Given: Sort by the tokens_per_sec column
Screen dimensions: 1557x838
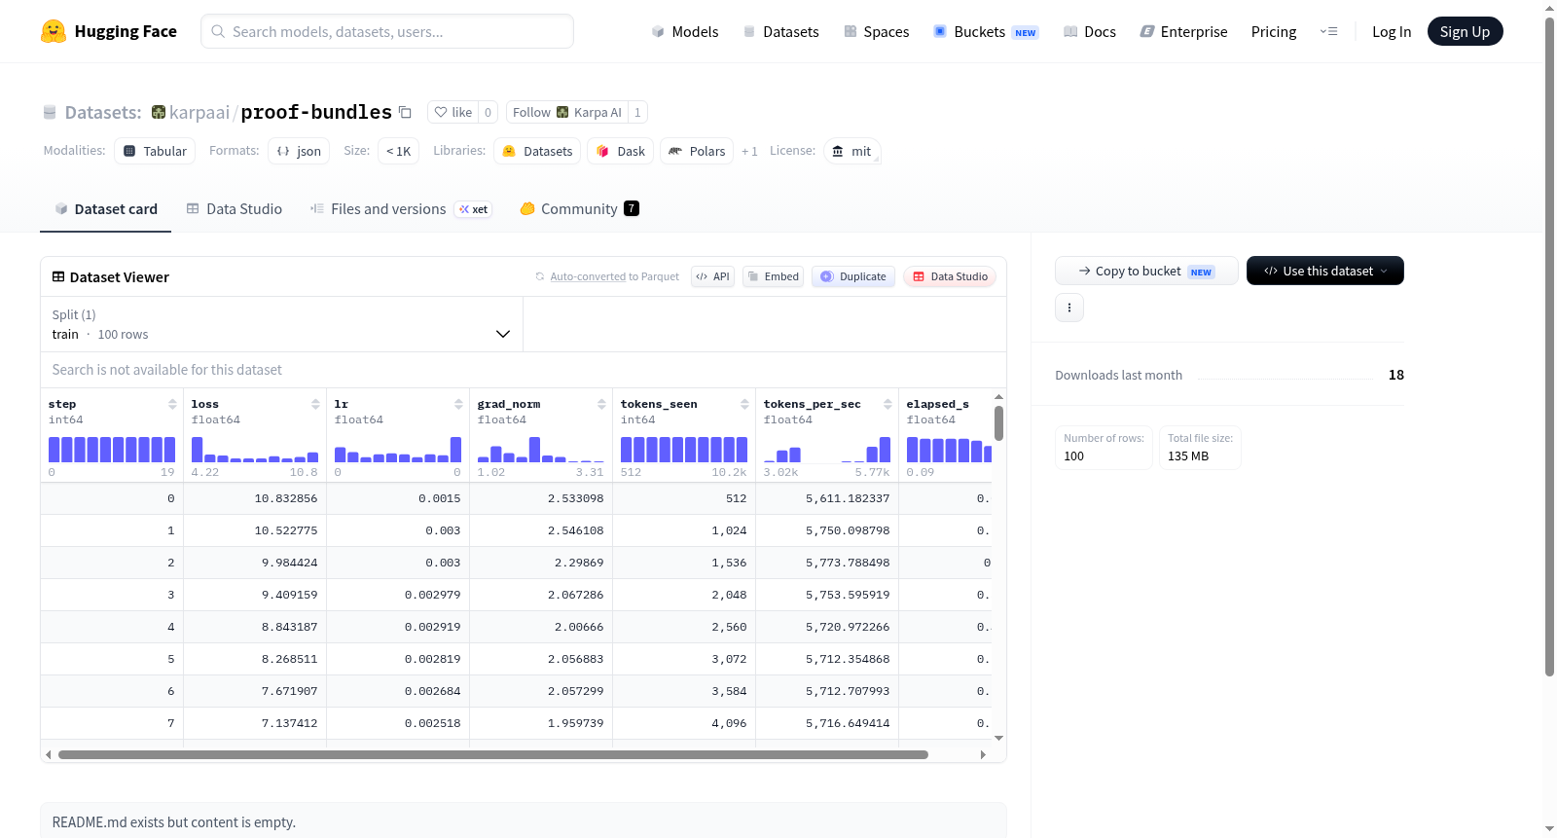Looking at the screenshot, I should (x=887, y=404).
